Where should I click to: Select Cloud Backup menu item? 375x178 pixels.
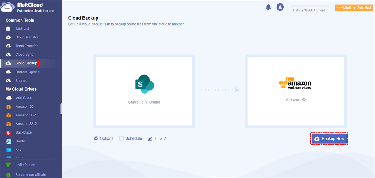[x=26, y=63]
